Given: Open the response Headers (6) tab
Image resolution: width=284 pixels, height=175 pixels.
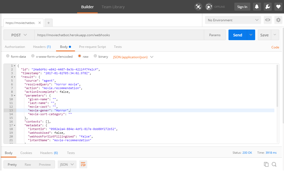Looking at the screenshot, I should 49,153.
